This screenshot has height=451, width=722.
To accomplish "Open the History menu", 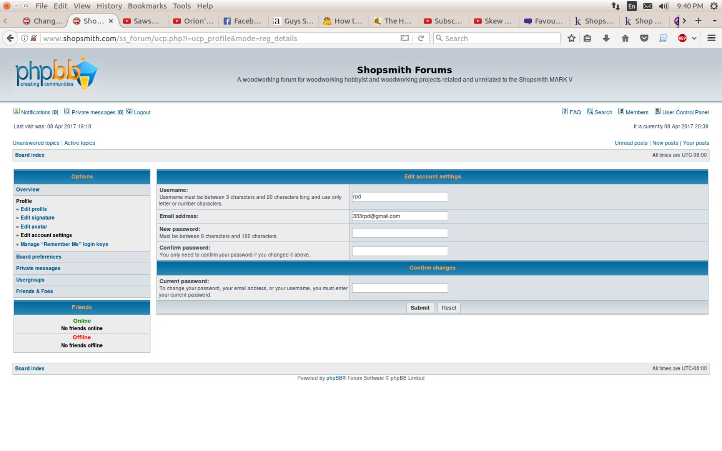I will coord(109,6).
